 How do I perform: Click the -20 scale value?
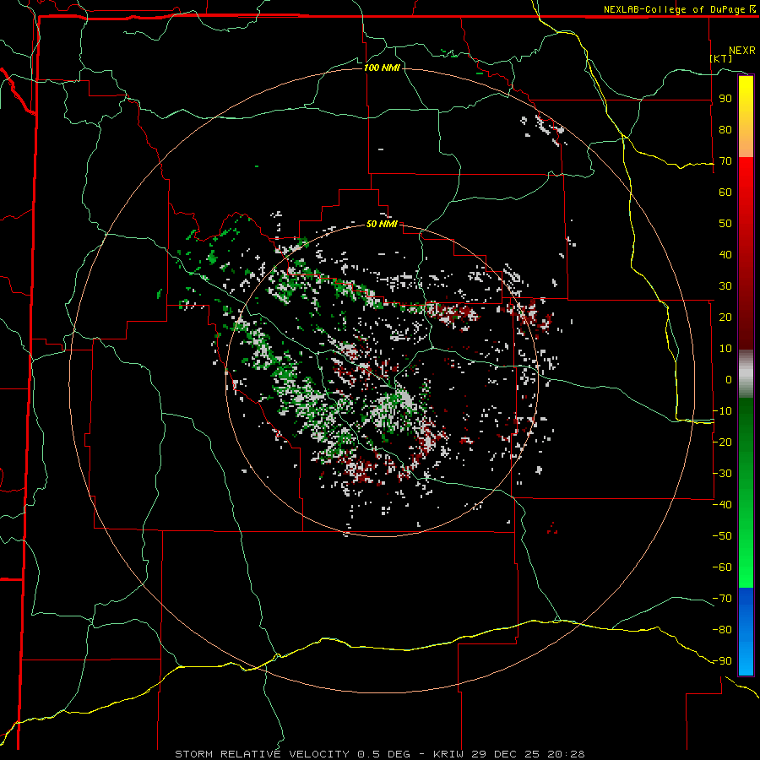(722, 442)
